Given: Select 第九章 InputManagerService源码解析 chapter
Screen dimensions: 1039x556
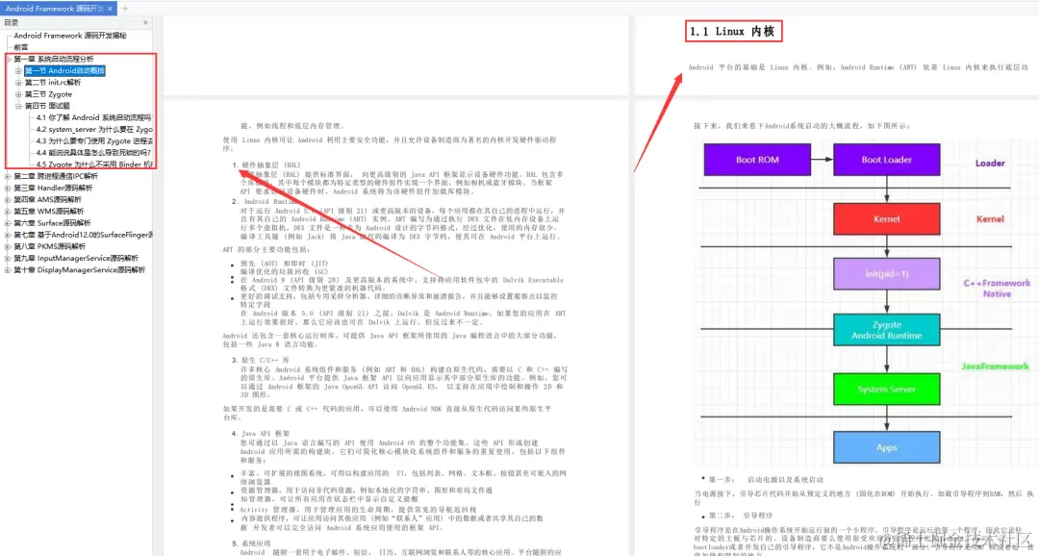Looking at the screenshot, I should pos(76,259).
